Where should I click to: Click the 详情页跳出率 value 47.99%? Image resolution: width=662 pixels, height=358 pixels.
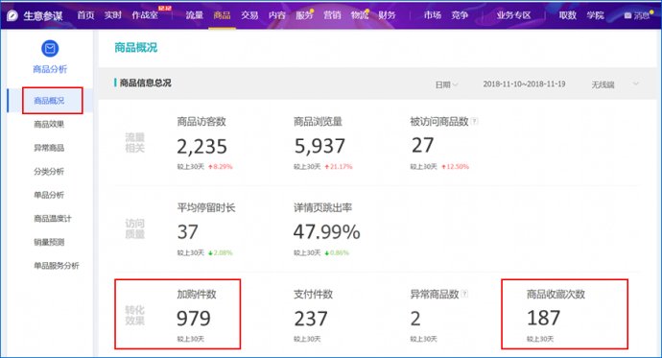[x=327, y=231]
